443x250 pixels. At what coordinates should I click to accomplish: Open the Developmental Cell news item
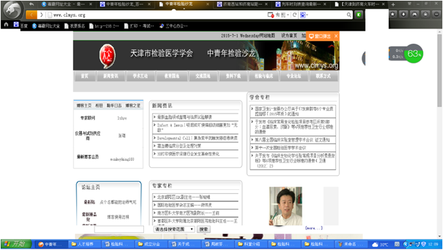[197, 138]
